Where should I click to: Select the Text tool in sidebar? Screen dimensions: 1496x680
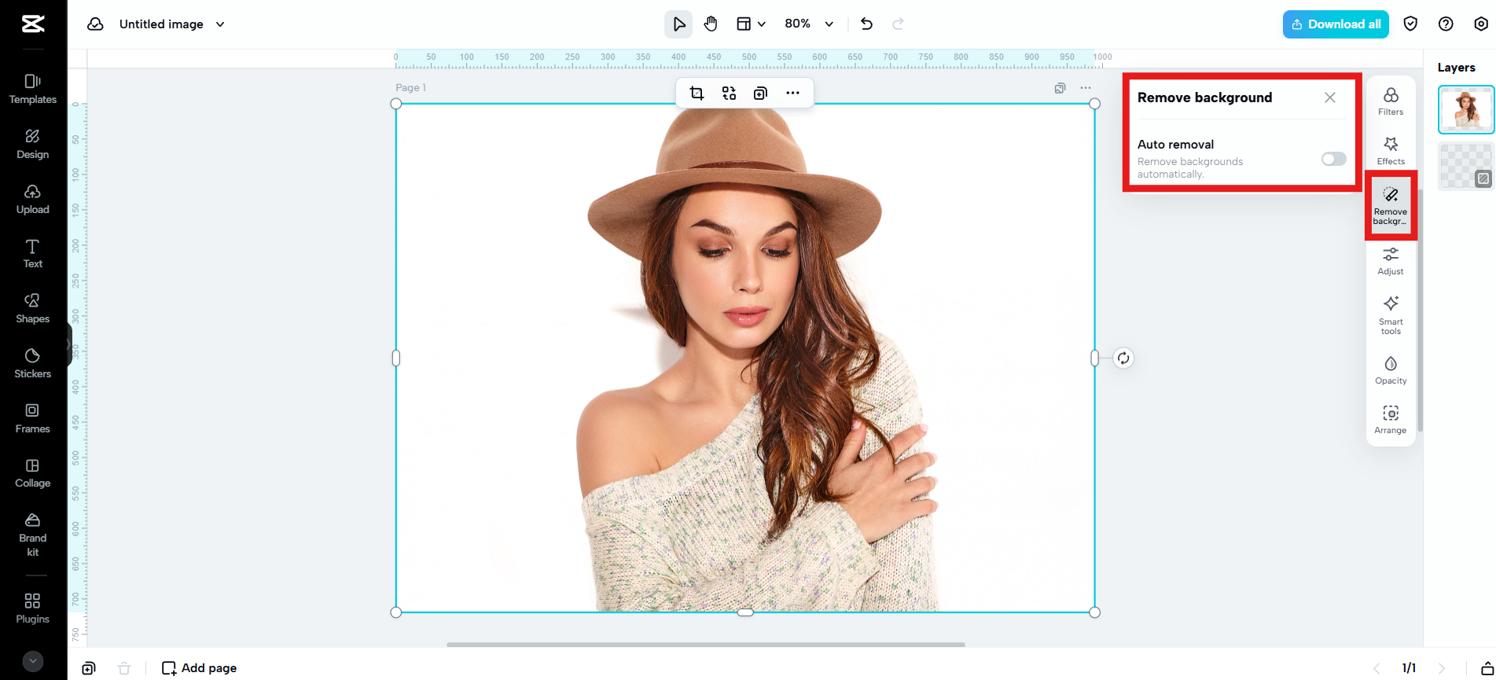(33, 253)
